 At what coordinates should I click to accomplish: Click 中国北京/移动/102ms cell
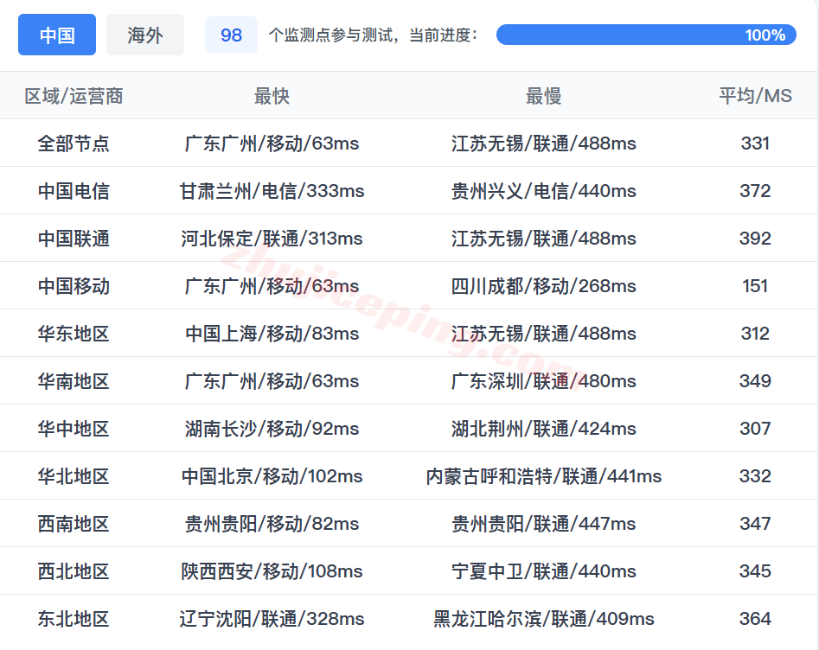coord(272,475)
